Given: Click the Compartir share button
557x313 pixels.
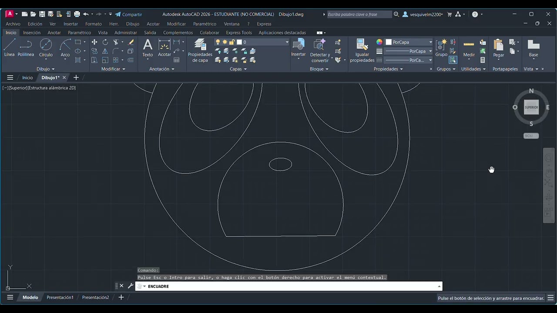Looking at the screenshot, I should click(128, 14).
